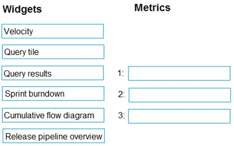Click the Sprint burndown text label
Viewport: 234px width, 146px height.
click(35, 94)
